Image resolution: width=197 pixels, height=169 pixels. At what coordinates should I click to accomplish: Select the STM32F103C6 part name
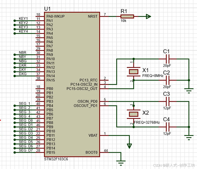(56, 159)
